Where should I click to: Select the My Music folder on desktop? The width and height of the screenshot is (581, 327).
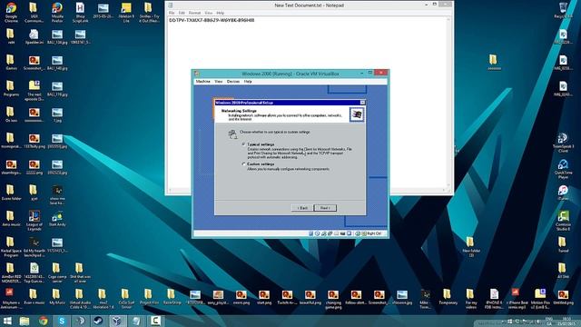click(57, 297)
